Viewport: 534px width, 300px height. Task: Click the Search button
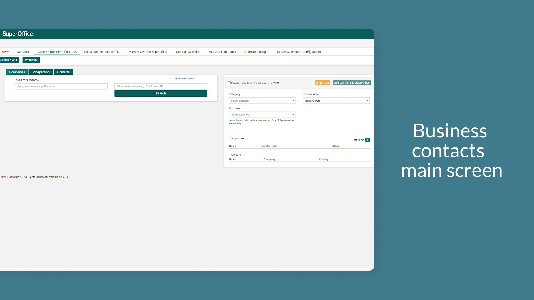click(160, 93)
